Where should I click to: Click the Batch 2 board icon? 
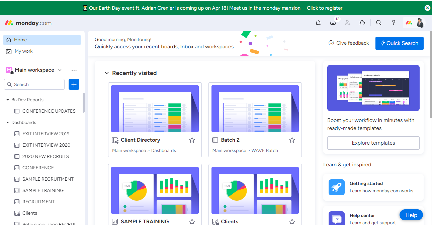(x=215, y=140)
